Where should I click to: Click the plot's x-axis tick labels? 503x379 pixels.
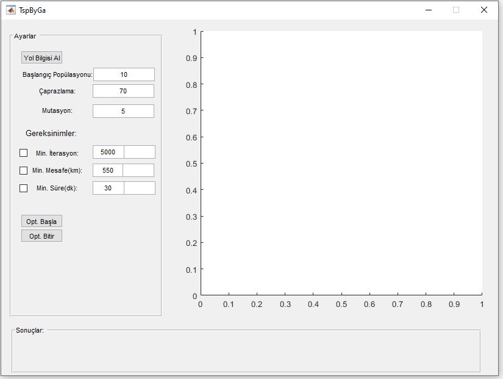[x=341, y=303]
